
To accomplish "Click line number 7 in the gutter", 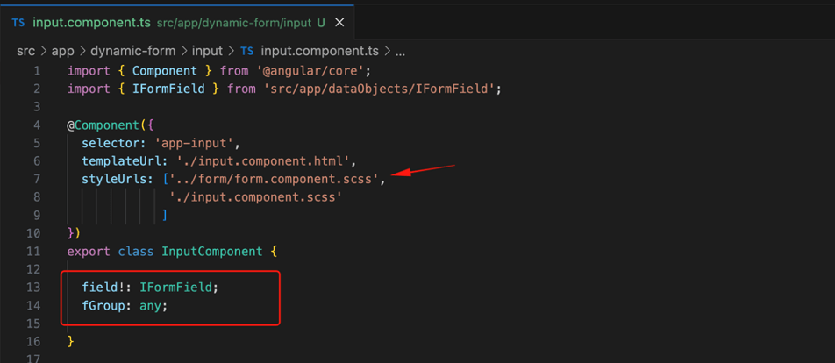I will (x=37, y=180).
